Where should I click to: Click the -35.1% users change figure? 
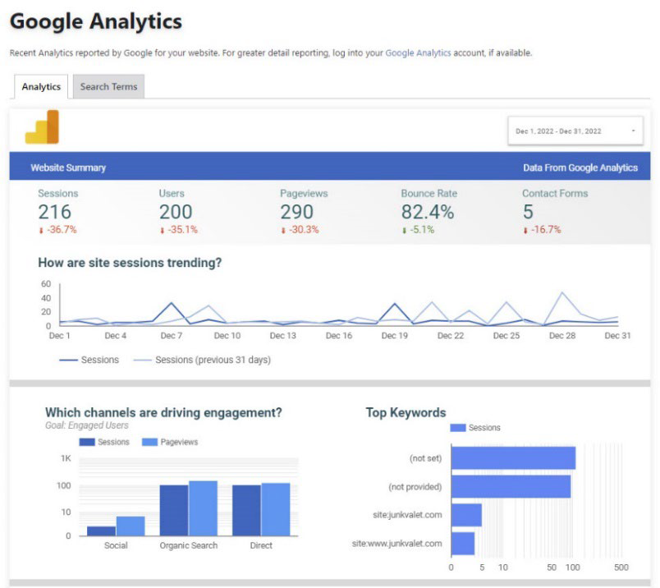pyautogui.click(x=183, y=230)
